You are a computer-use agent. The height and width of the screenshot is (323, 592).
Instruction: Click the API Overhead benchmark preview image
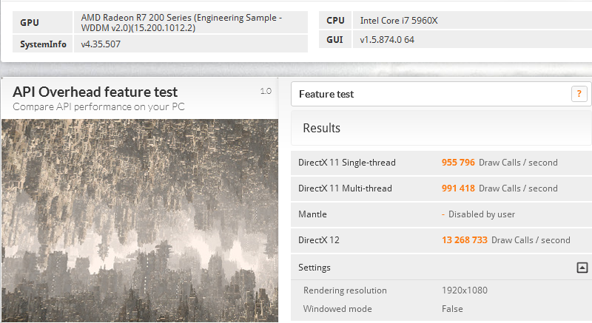click(x=140, y=220)
